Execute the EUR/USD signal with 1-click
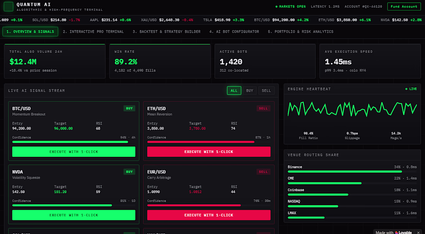The height and width of the screenshot is (234, 425). point(209,215)
